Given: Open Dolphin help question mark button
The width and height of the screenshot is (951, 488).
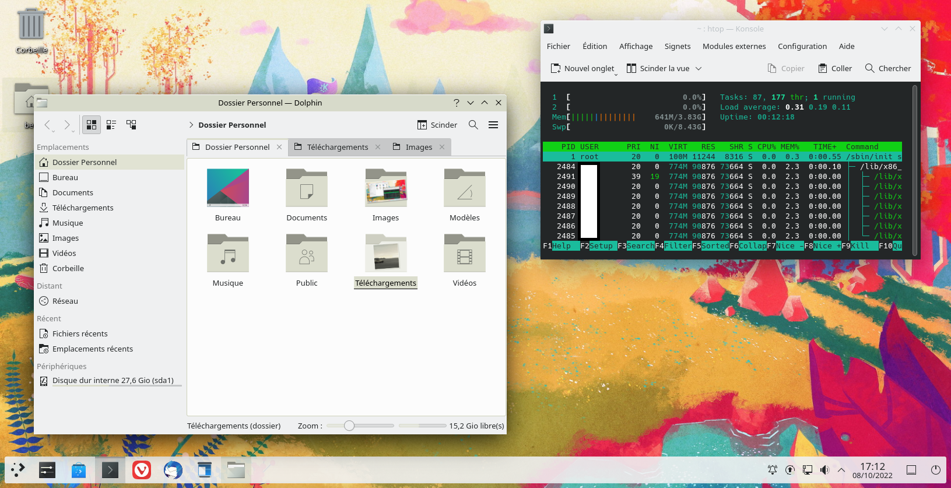Looking at the screenshot, I should (x=456, y=103).
